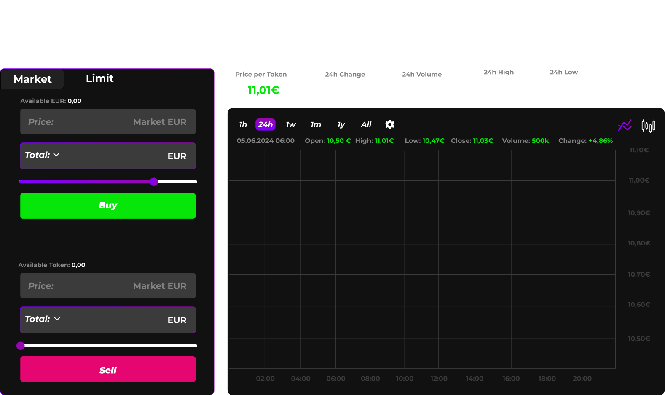Switch to the Limit order tab

pos(99,78)
